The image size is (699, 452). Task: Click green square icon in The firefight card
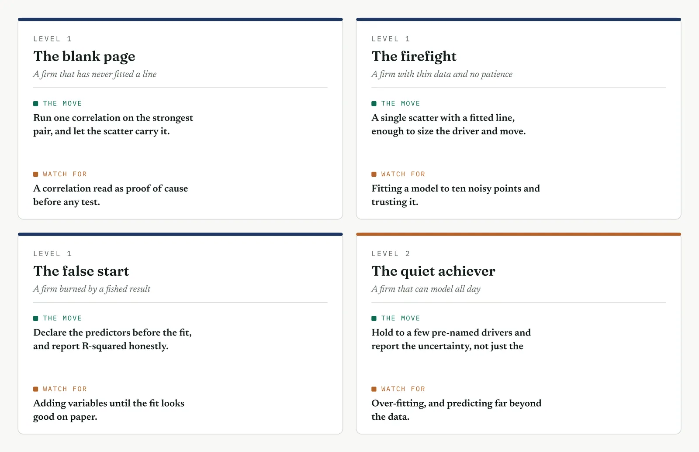point(374,103)
